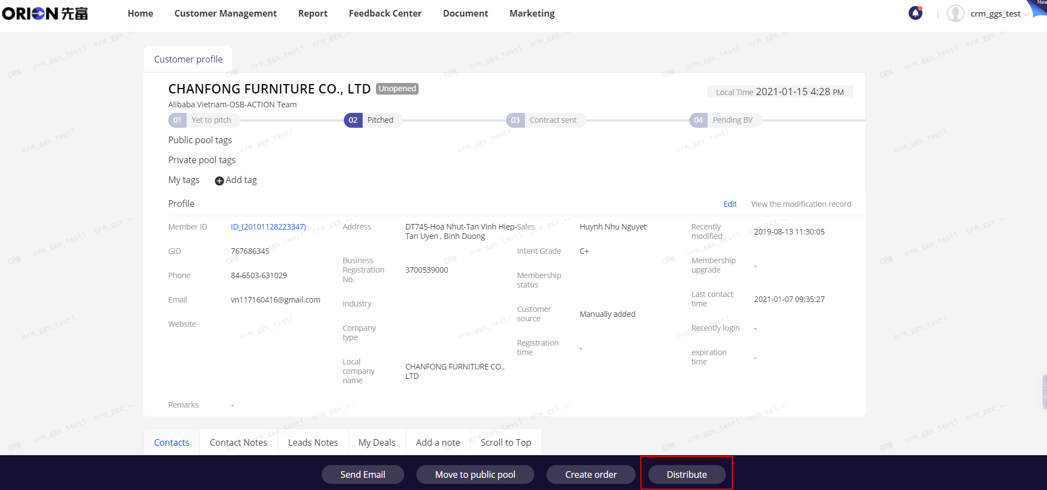The image size is (1047, 490).
Task: Click the Private pool tags label
Action: tap(202, 160)
